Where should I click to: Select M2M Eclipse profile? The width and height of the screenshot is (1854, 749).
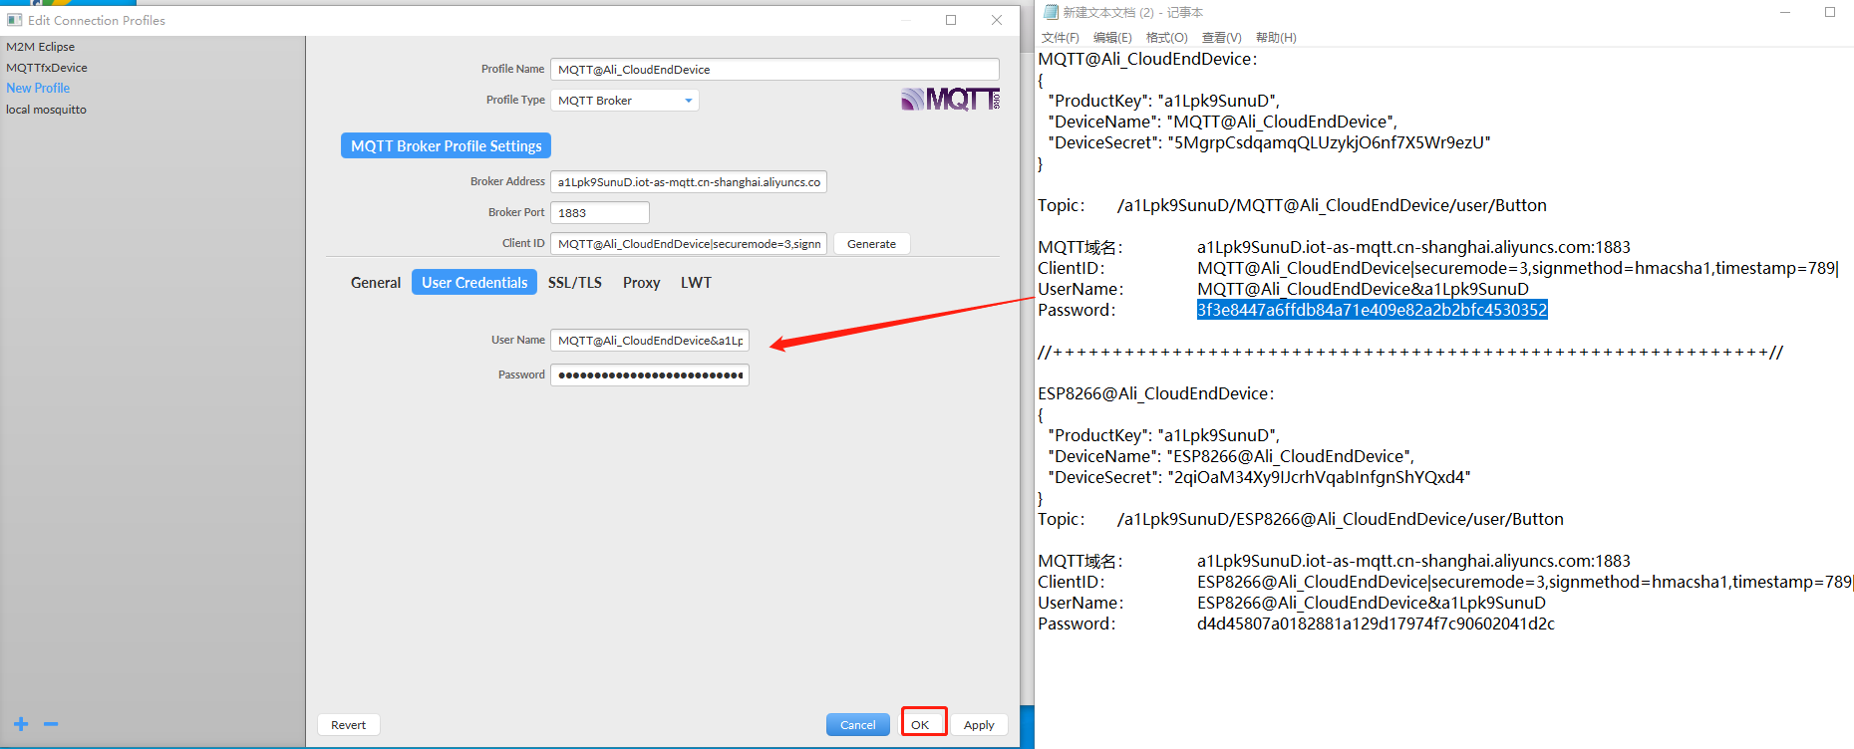pos(40,47)
